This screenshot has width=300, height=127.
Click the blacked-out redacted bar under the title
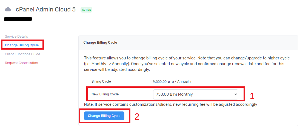coord(18,19)
